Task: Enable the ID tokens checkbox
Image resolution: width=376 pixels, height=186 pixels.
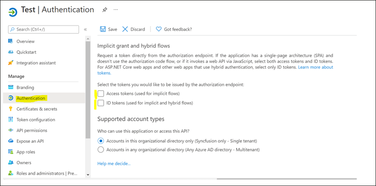Action: click(x=101, y=103)
